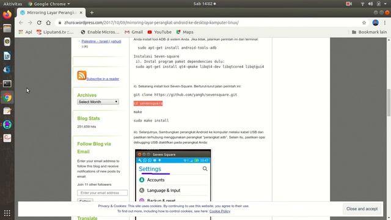
Task: Open the system menu arrow in top bar
Action: pyautogui.click(x=386, y=4)
